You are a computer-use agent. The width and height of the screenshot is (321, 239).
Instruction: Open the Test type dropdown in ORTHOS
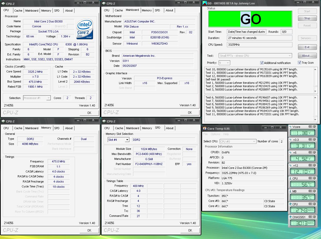point(255,55)
